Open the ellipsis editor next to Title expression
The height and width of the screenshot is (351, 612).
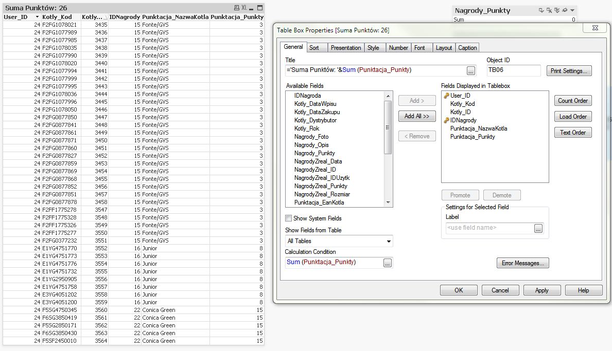coord(470,70)
